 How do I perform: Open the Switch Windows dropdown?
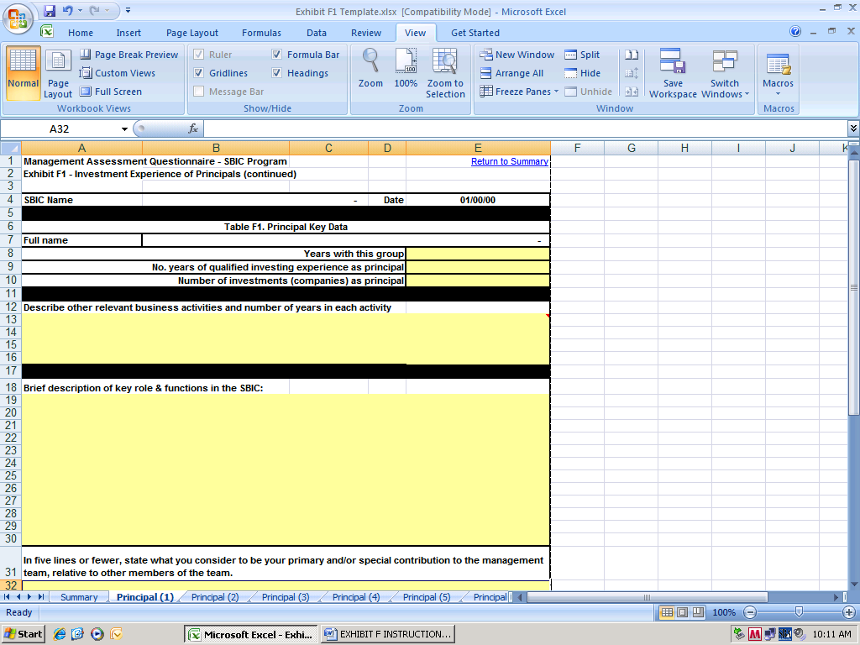(725, 72)
